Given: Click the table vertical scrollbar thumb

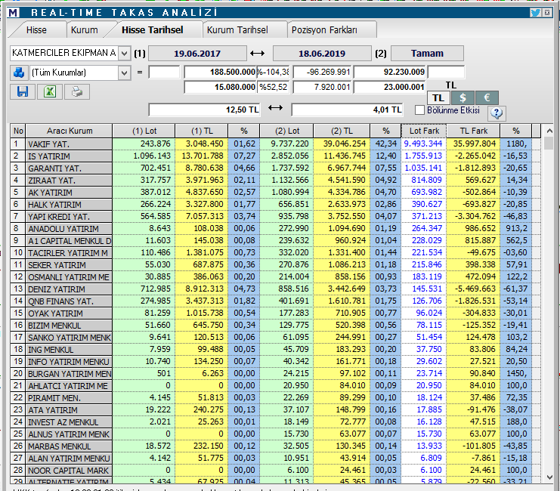Looking at the screenshot, I should [549, 144].
